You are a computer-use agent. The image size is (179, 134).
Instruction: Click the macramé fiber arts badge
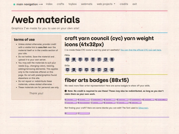[148, 100]
